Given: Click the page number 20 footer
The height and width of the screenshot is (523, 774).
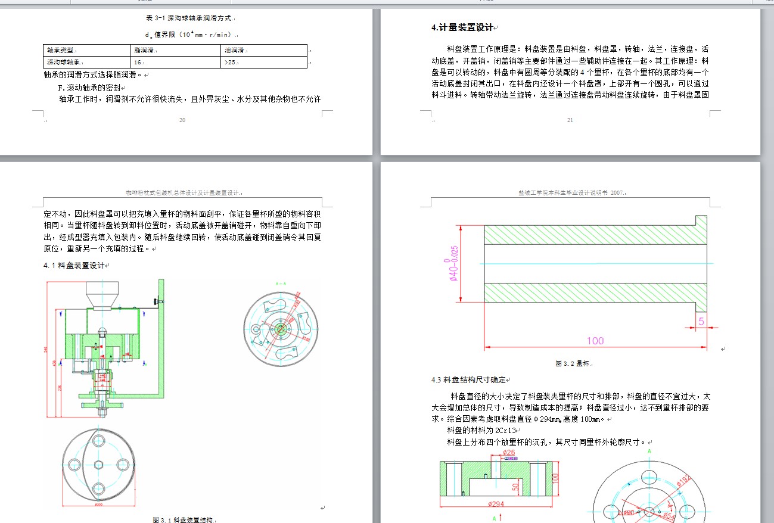Looking at the screenshot, I should coord(182,120).
